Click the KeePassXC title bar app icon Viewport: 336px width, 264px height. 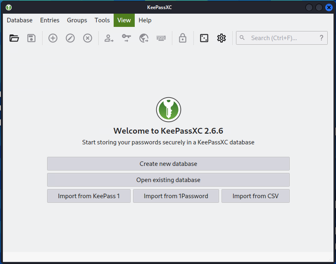tap(9, 7)
